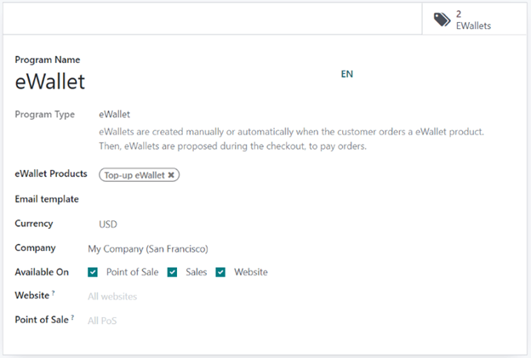This screenshot has width=531, height=358.
Task: Open the Program Type eWallet dropdown
Action: [x=115, y=114]
